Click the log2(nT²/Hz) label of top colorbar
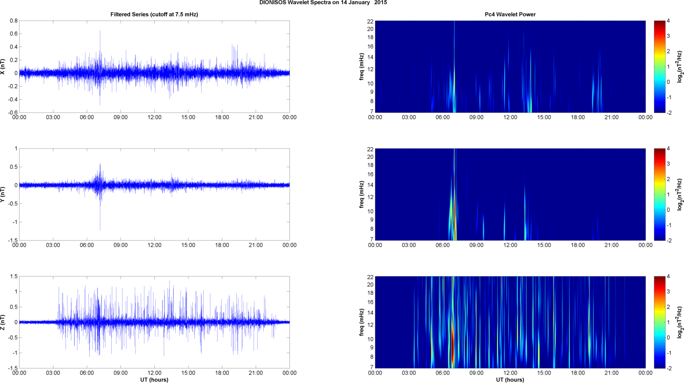684x383 pixels. coord(680,66)
